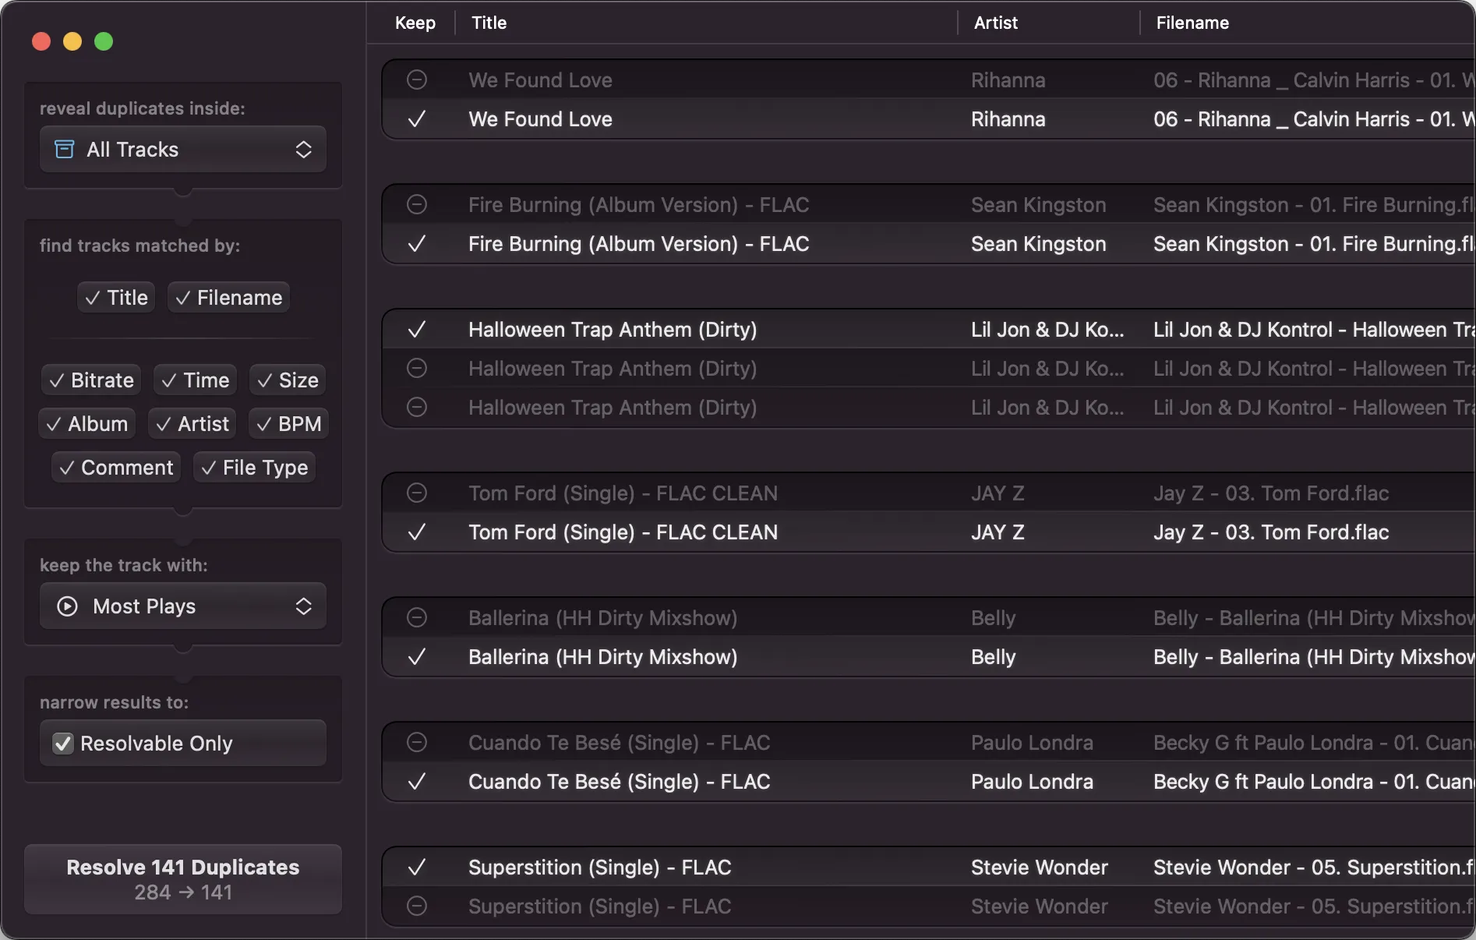Disable the Bitrate match criterion
Screen dimensions: 1476x940
point(91,380)
